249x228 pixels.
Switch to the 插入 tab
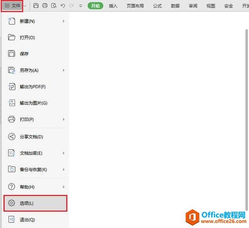(113, 6)
